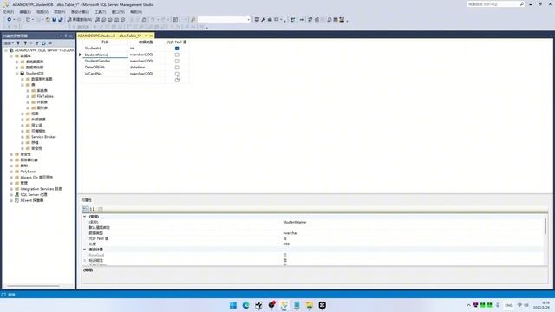Check Allow Nulls for DateOfBirth row
This screenshot has height=312, width=555.
pos(177,68)
